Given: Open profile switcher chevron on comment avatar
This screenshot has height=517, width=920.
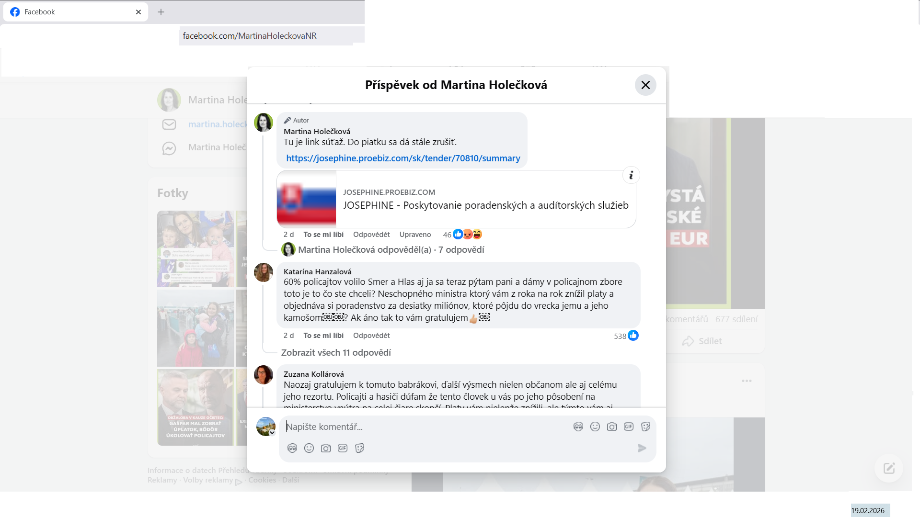Looking at the screenshot, I should pos(272,433).
